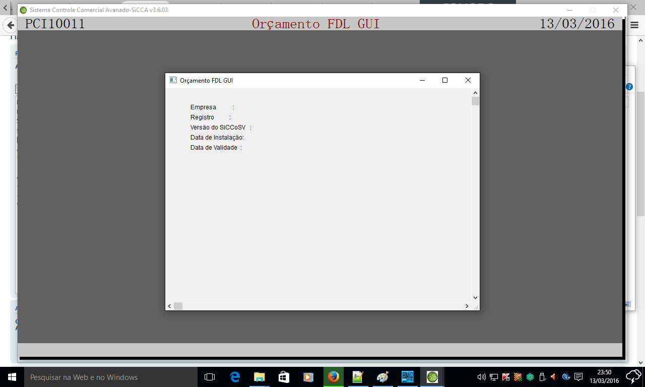Click the safely remove USB hardware icon
This screenshot has height=387, width=645.
pyautogui.click(x=542, y=377)
